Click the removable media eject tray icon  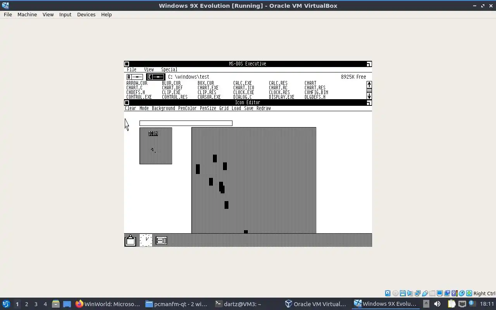point(426,304)
